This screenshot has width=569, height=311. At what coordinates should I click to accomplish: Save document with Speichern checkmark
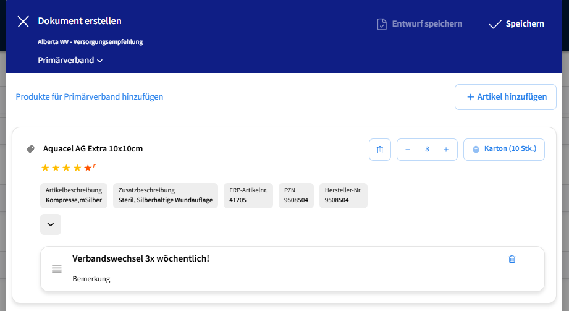tap(495, 24)
